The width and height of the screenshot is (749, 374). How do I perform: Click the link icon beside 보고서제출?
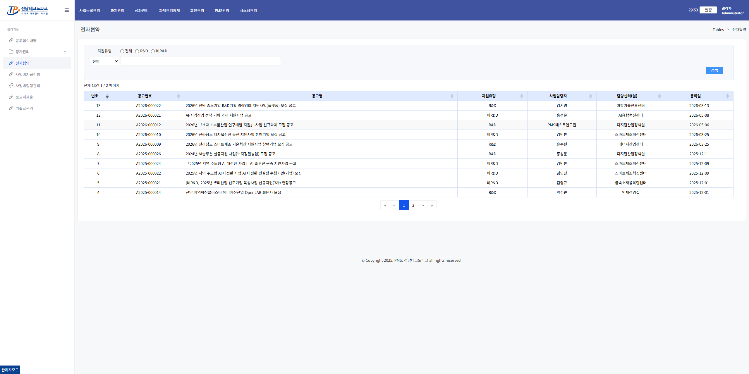click(x=11, y=97)
